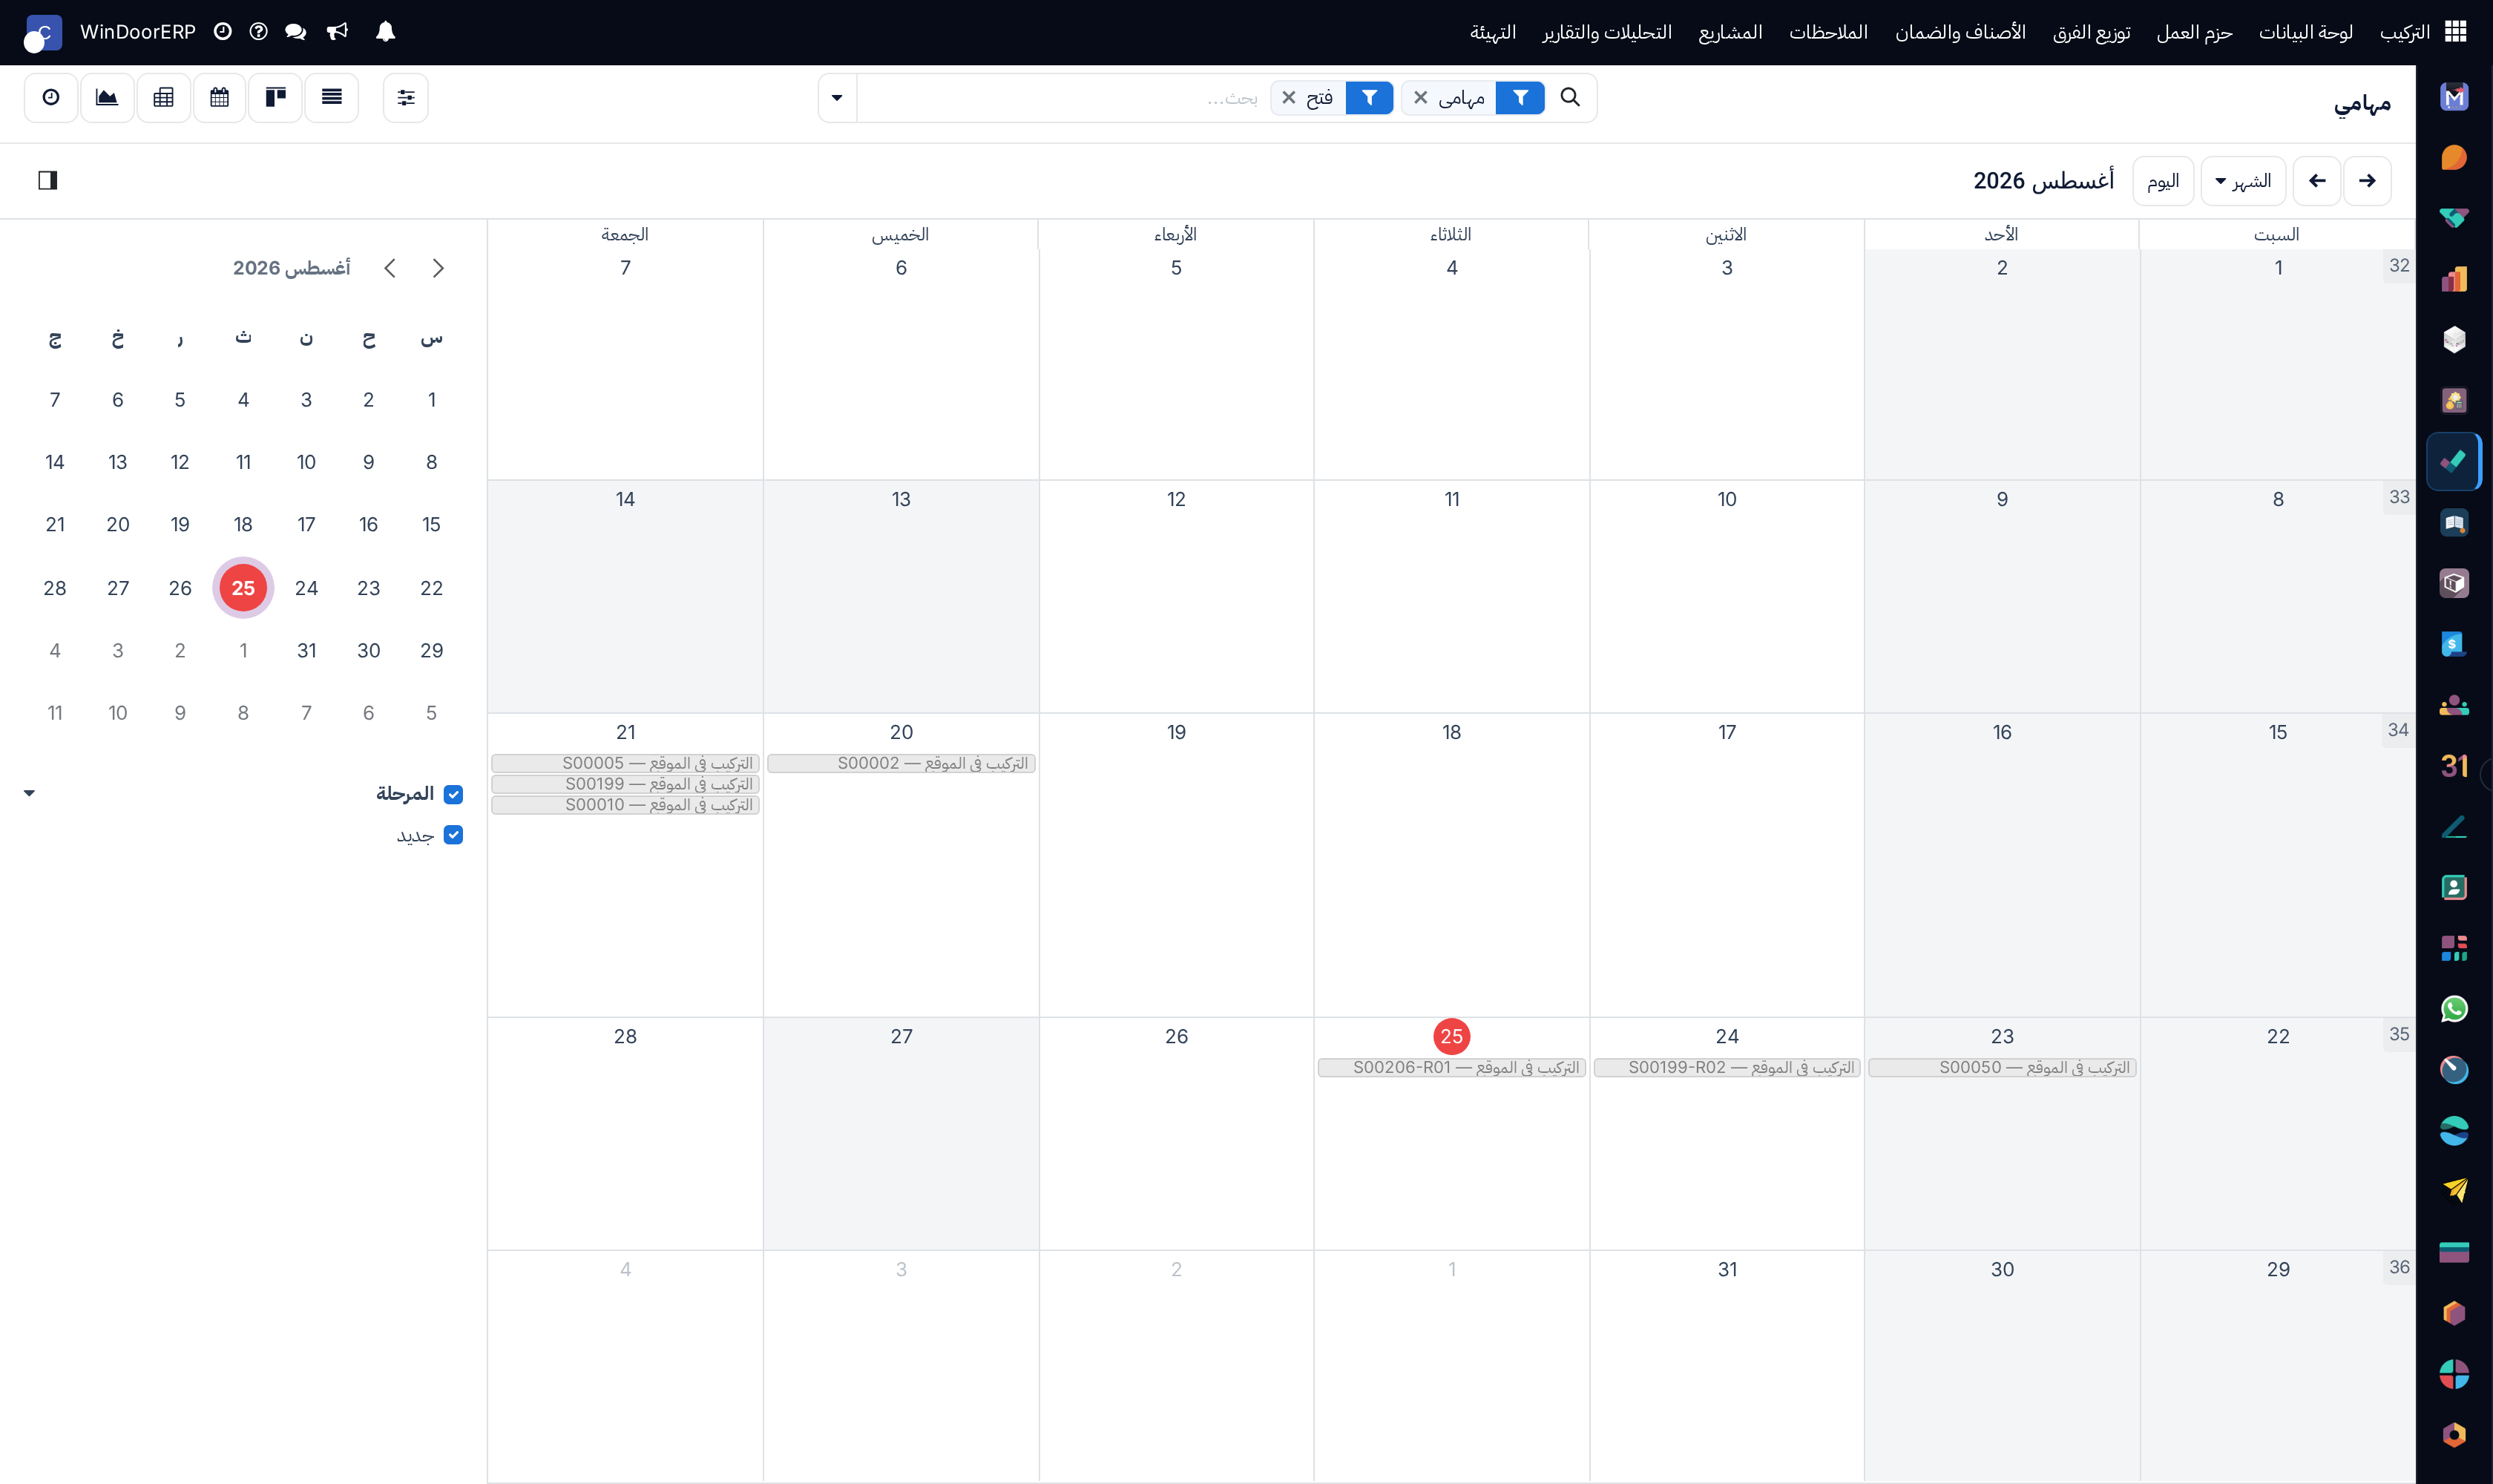Click the left arrow month navigation button
2493x1484 pixels.
tap(2316, 181)
